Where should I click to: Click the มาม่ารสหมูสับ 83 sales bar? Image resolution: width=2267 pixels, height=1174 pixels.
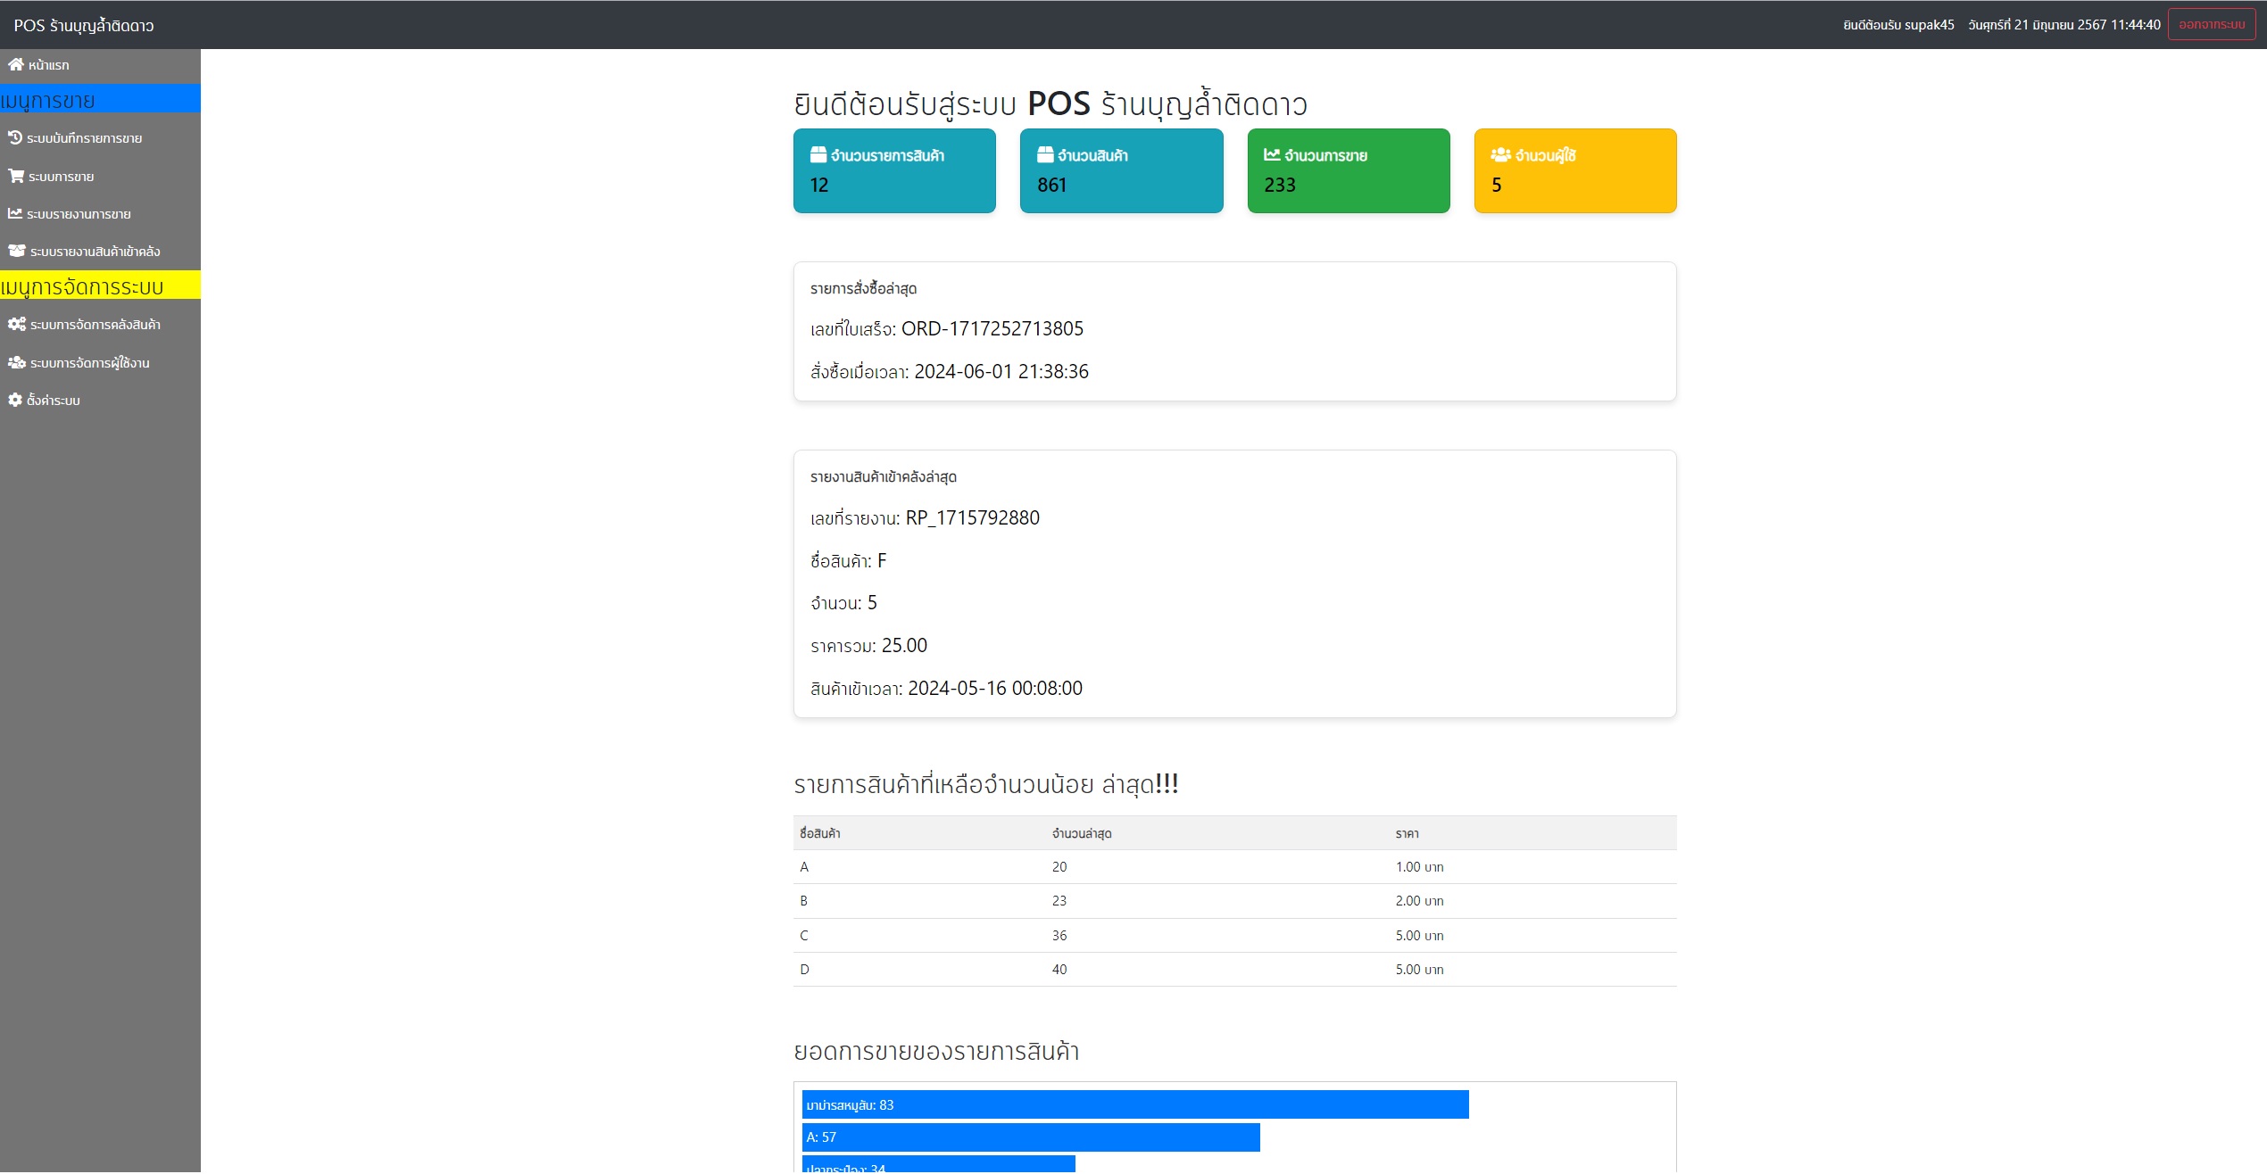tap(1134, 1104)
